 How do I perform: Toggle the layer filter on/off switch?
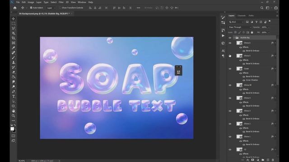click(270, 21)
